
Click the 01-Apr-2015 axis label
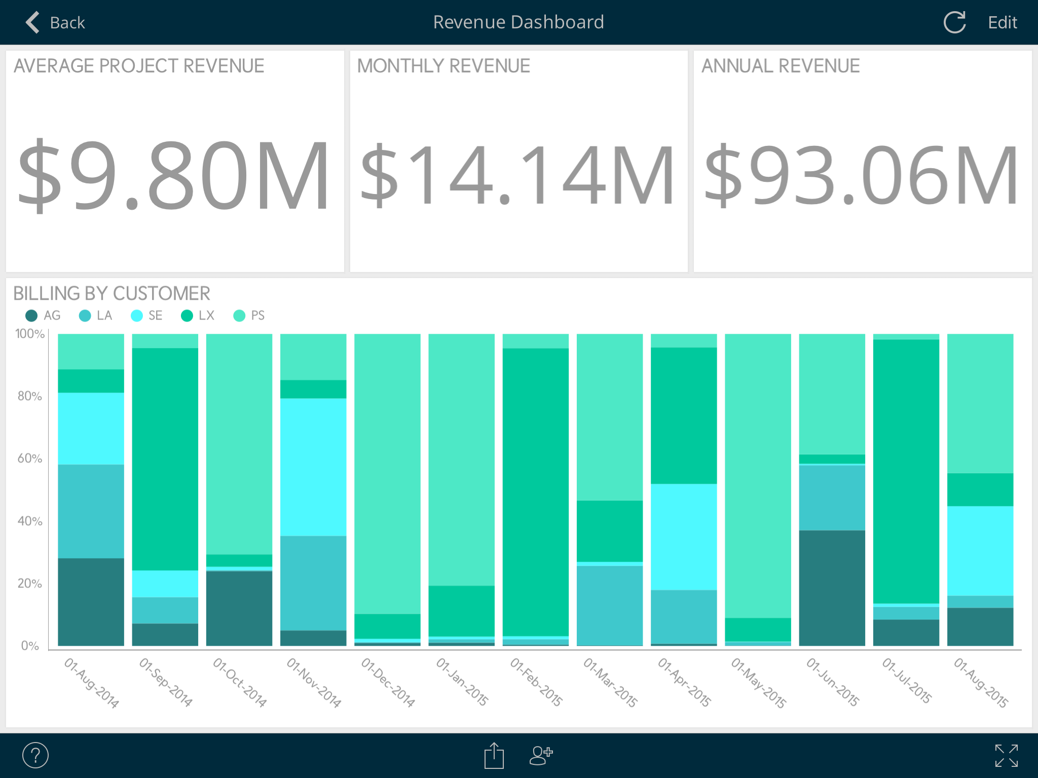click(684, 682)
